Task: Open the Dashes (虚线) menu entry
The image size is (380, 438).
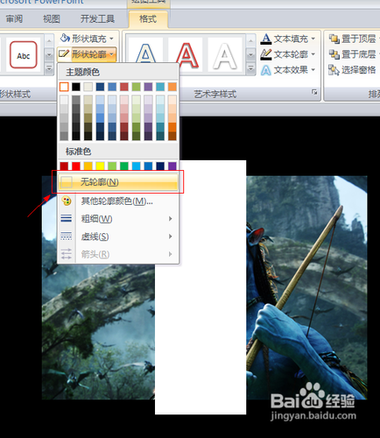Action: click(118, 237)
